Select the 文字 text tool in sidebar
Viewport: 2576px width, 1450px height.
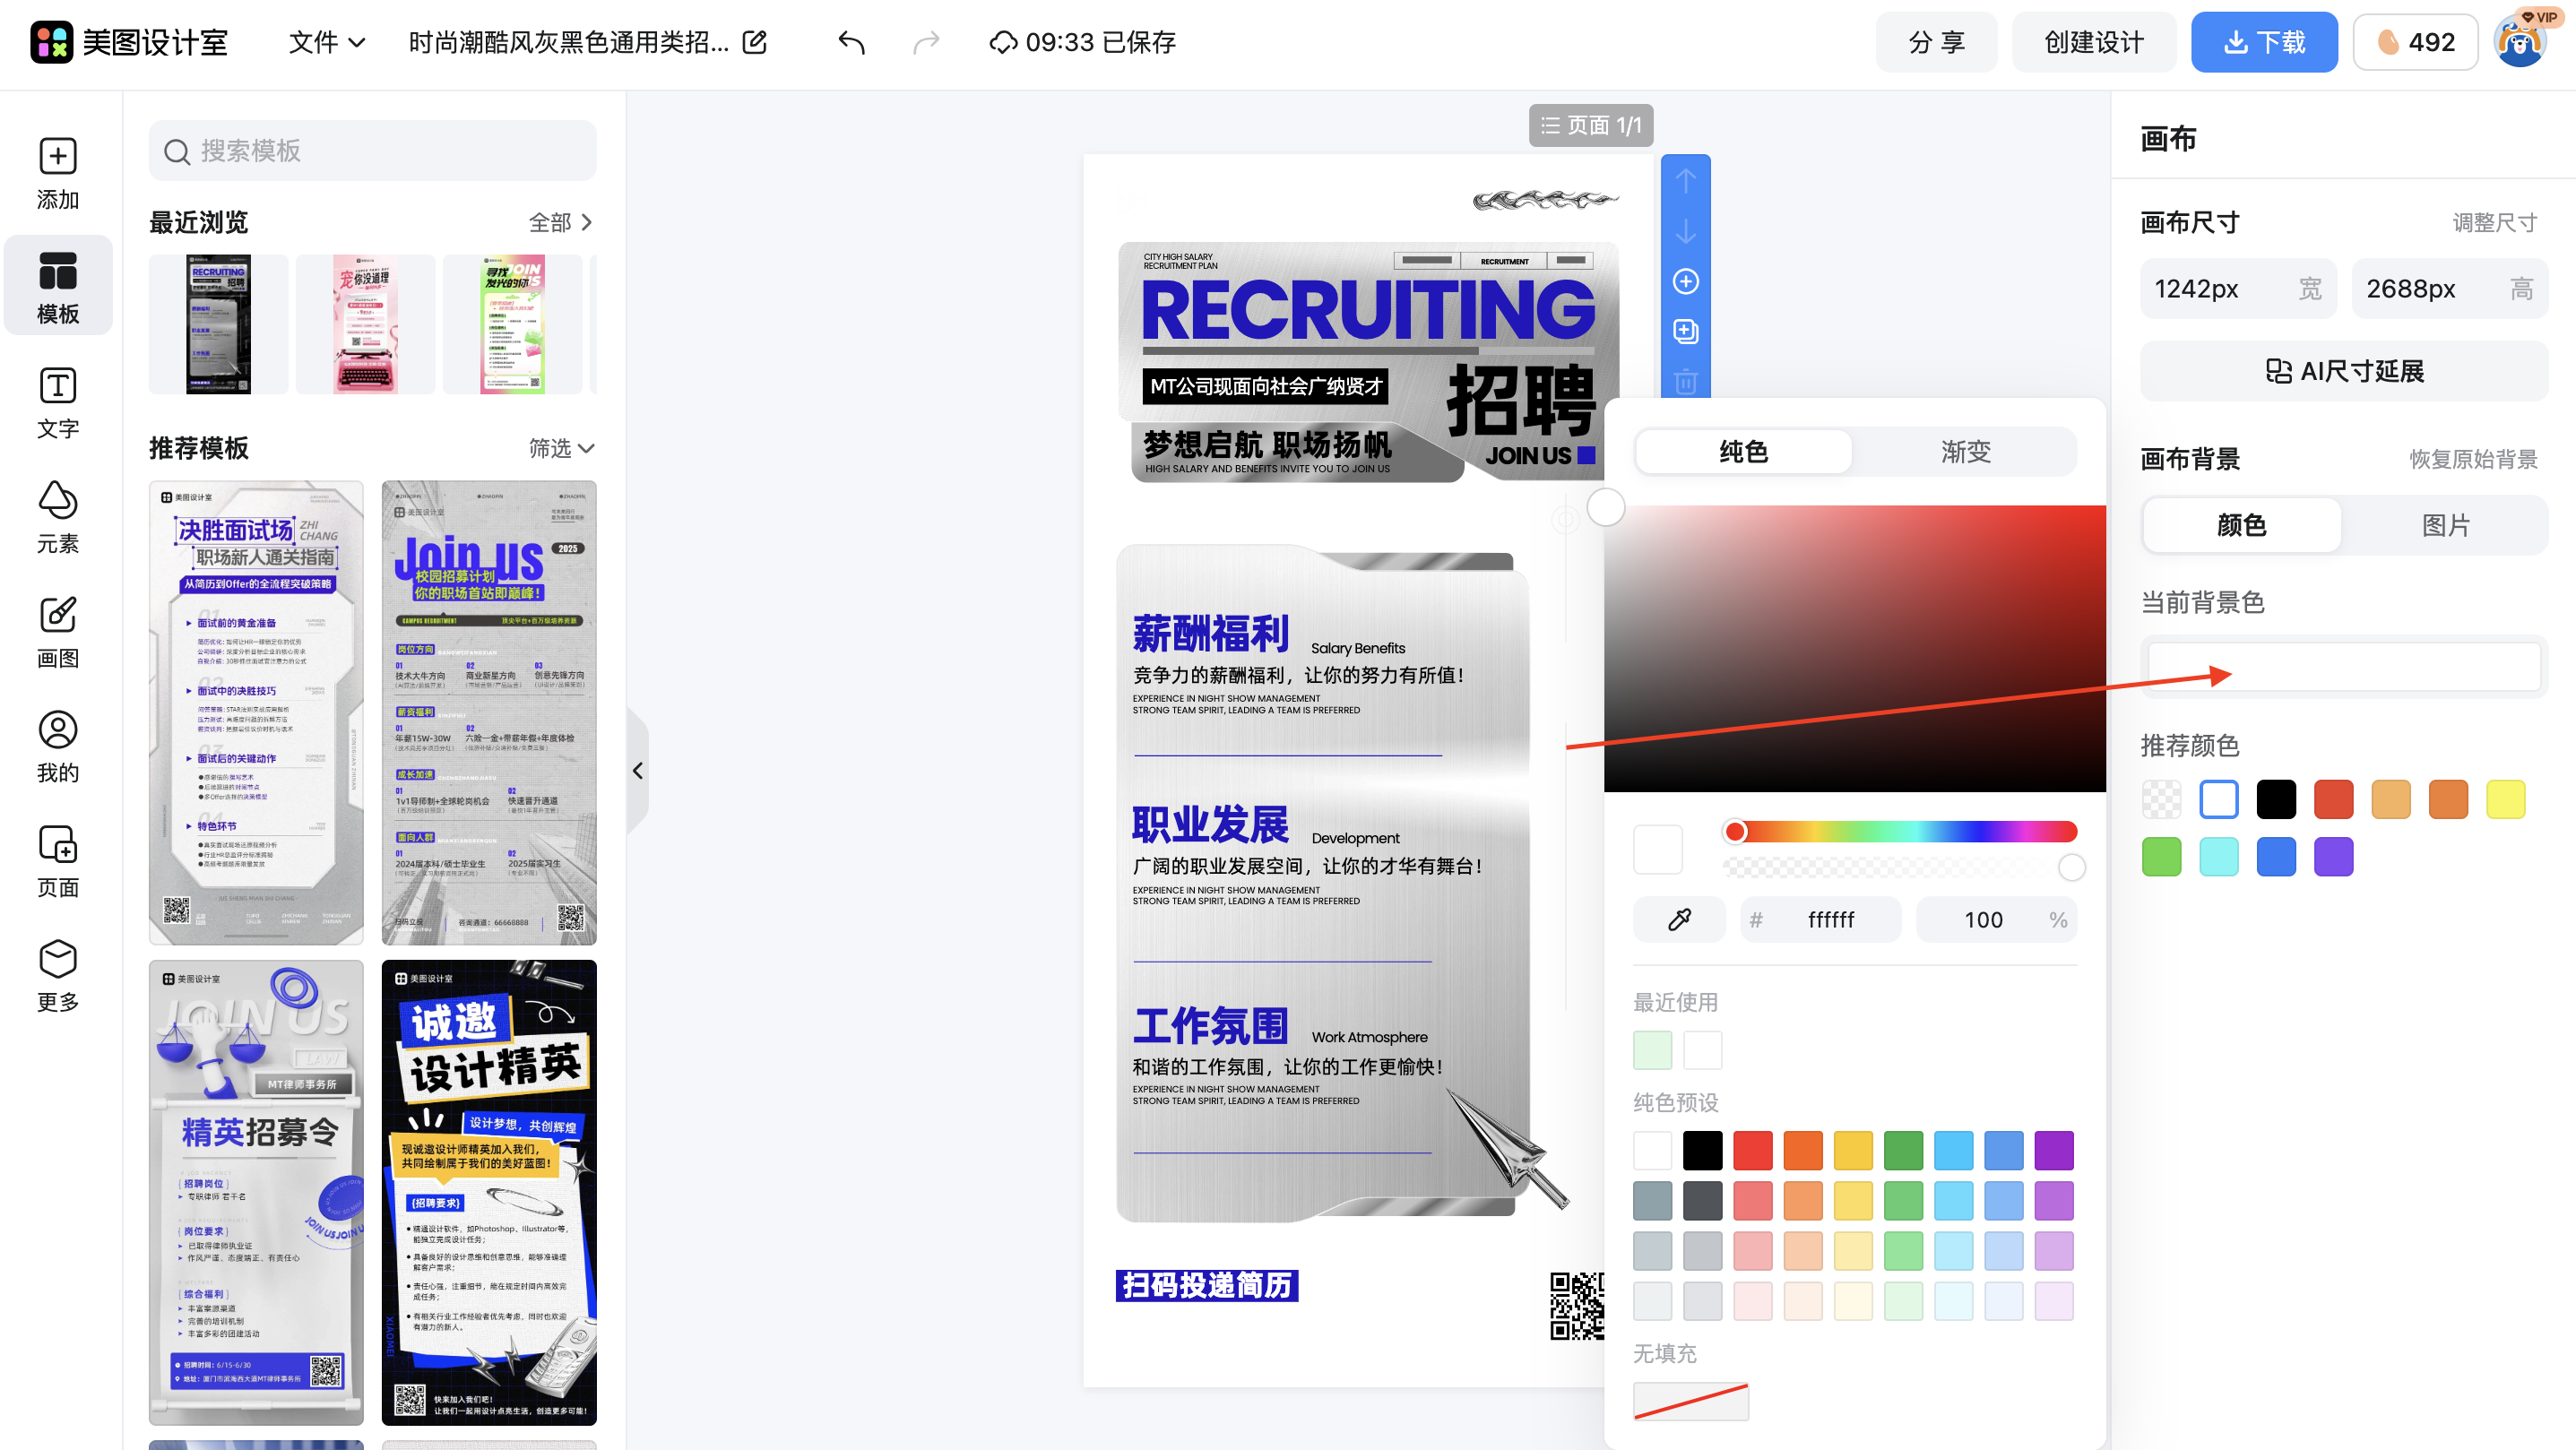[57, 402]
